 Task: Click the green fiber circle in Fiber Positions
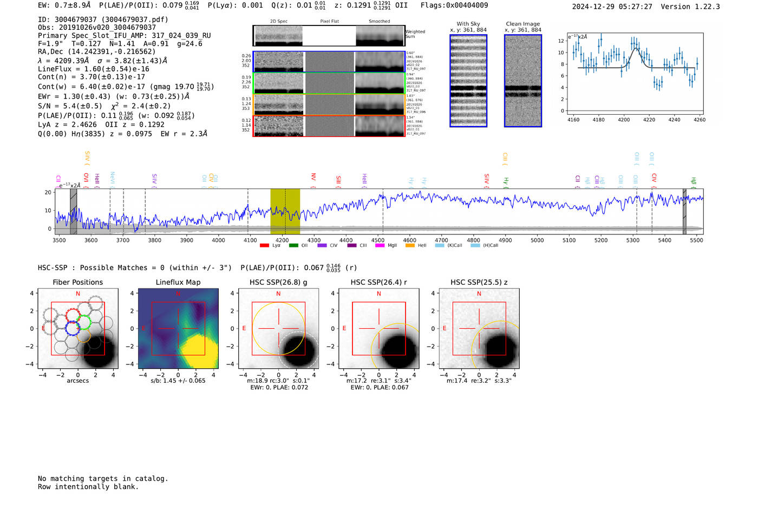(84, 323)
